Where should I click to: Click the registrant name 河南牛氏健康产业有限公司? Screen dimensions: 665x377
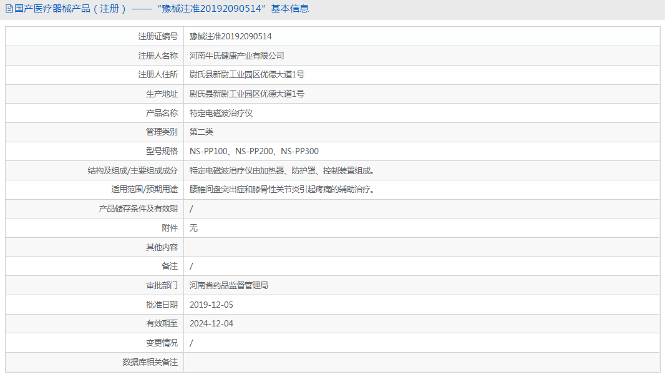pyautogui.click(x=240, y=55)
